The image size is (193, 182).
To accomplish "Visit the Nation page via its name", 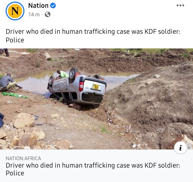I will [x=38, y=6].
